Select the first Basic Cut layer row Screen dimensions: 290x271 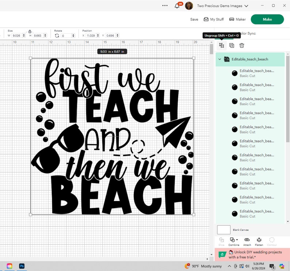[250, 73]
